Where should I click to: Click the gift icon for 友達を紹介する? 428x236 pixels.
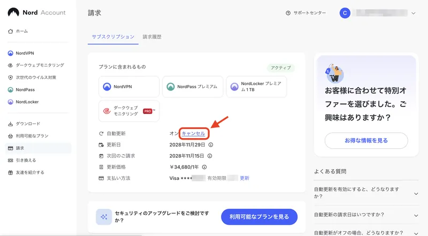10,173
